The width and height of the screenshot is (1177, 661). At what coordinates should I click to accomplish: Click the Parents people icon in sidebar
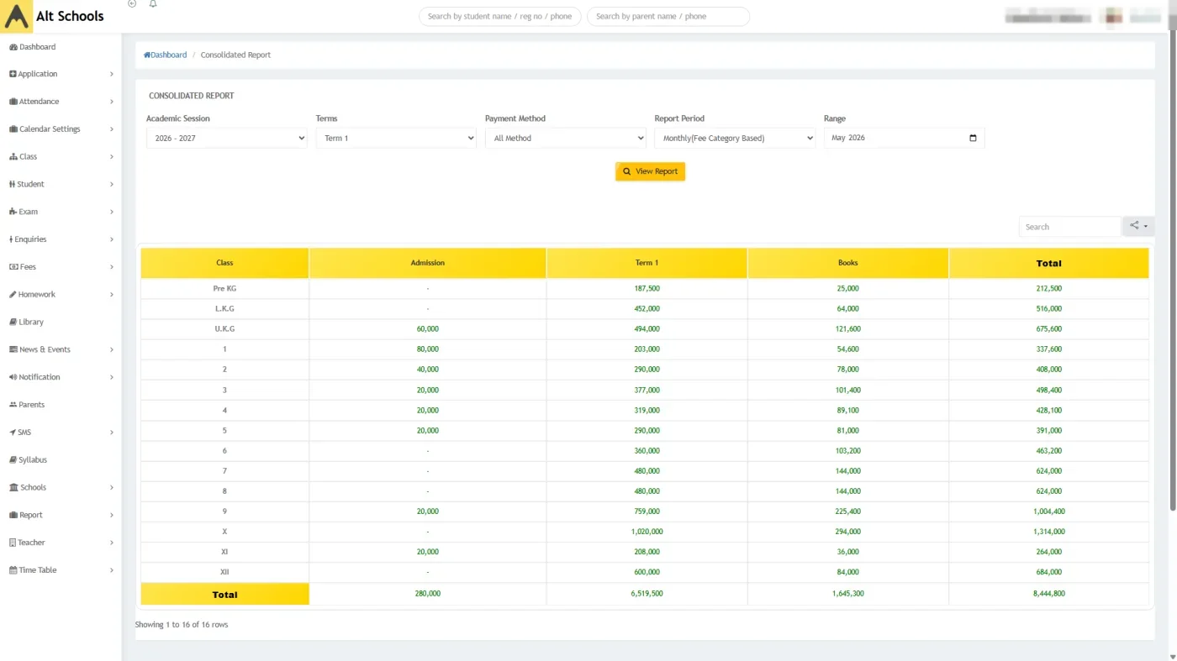coord(13,405)
